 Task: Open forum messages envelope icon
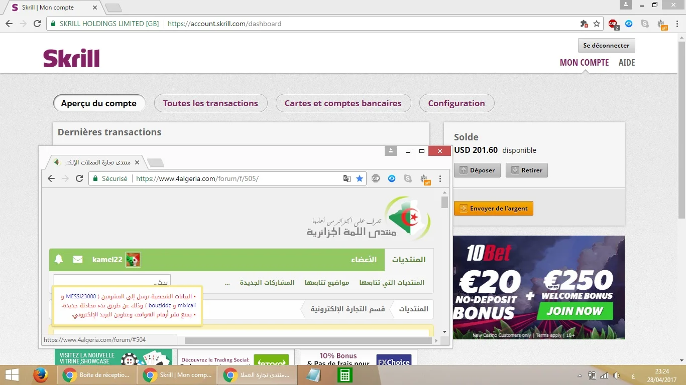pyautogui.click(x=78, y=259)
